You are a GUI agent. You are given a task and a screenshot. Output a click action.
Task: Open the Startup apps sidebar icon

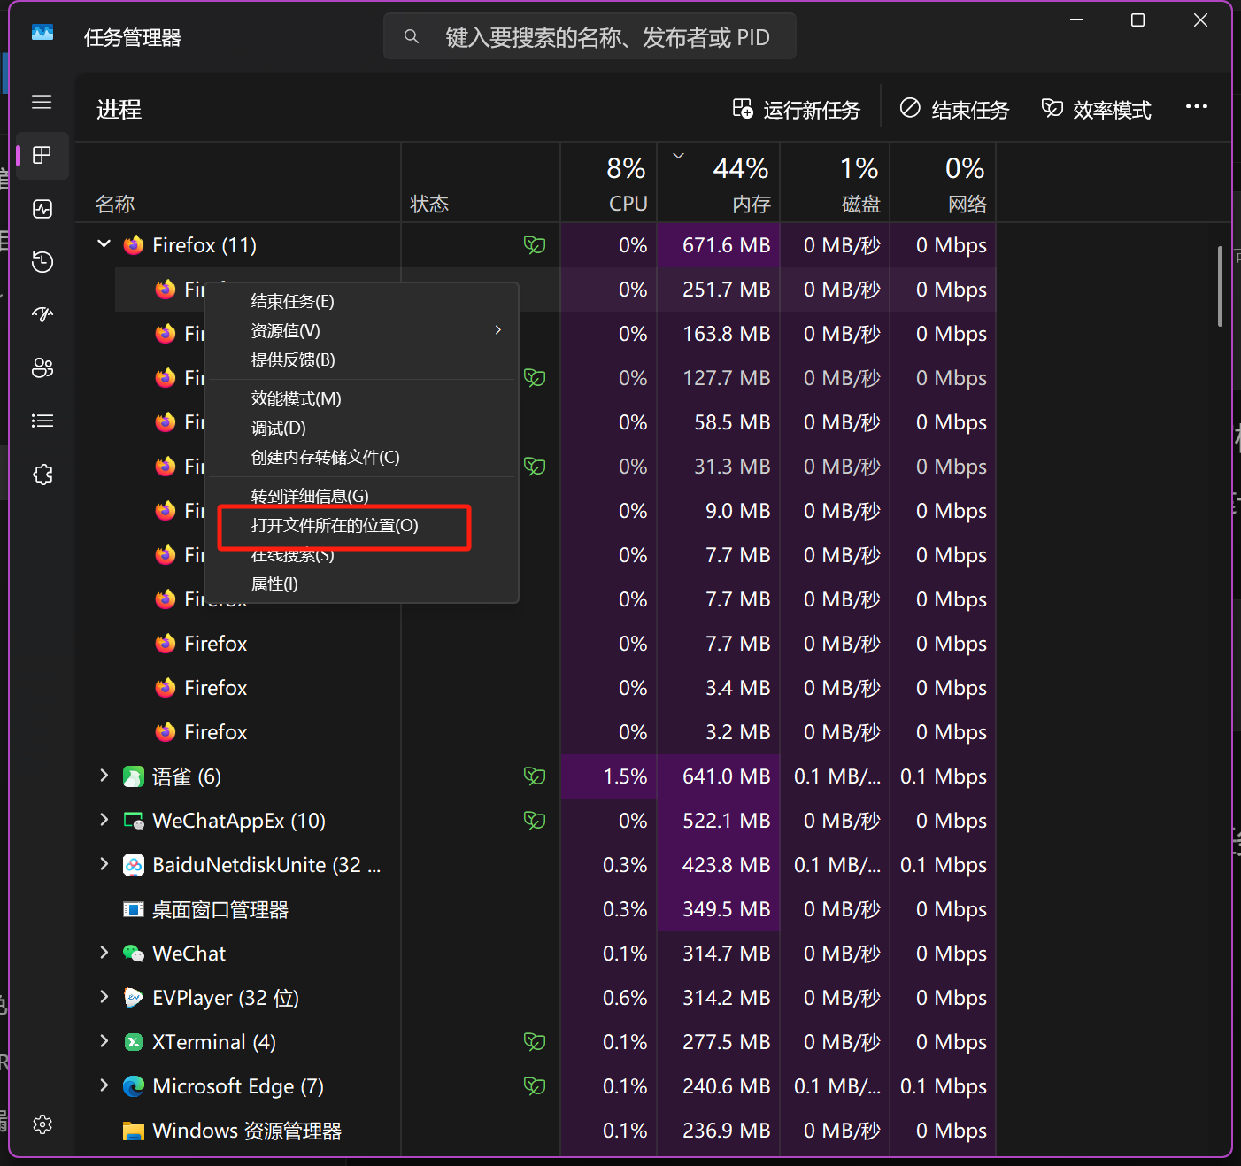(42, 315)
